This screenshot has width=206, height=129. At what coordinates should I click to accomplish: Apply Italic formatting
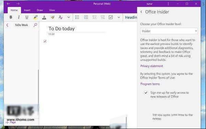pos(19,17)
